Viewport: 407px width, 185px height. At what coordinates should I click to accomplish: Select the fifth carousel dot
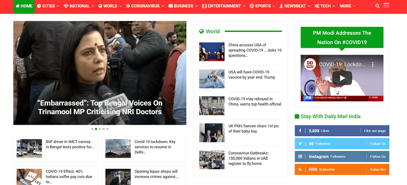click(x=107, y=129)
